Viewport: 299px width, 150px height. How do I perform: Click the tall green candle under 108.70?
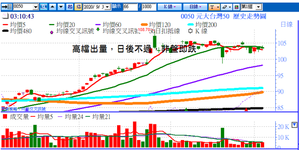(x=154, y=42)
